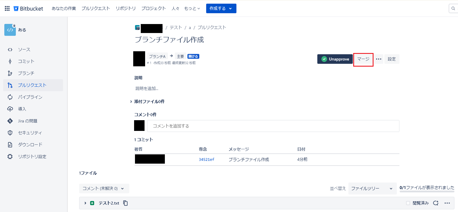458x212 pixels.
Task: Select ソース in the sidebar
Action: pos(33,50)
